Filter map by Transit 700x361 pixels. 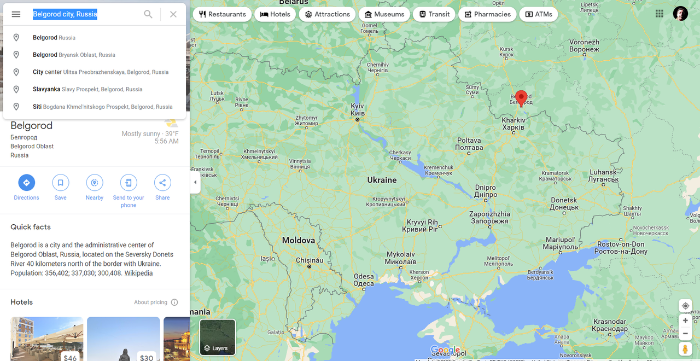(434, 14)
